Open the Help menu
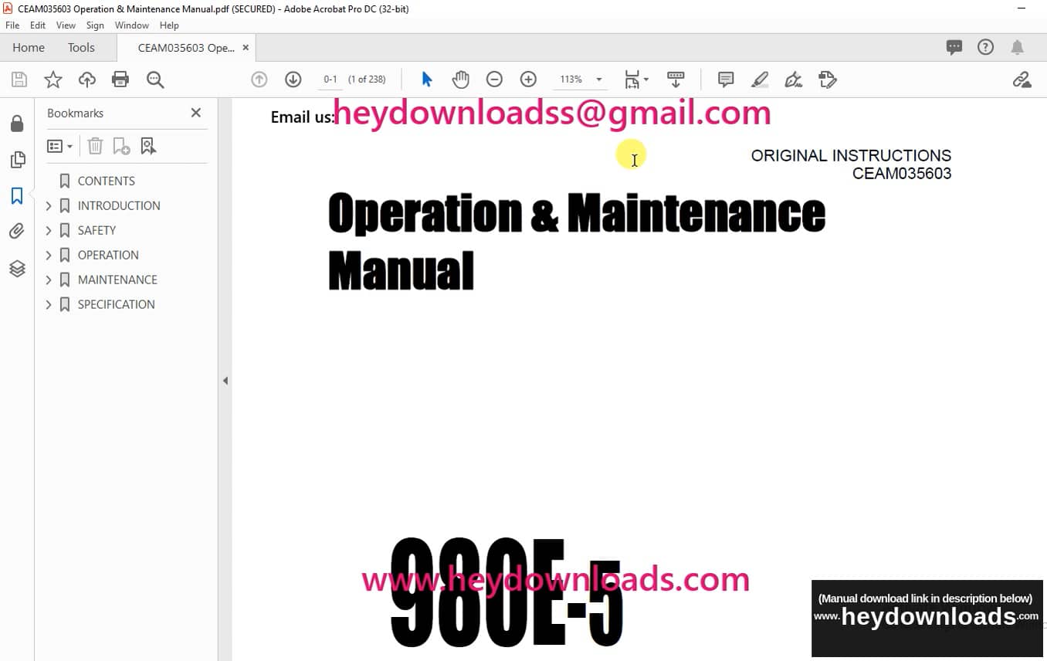This screenshot has height=661, width=1047. tap(169, 25)
